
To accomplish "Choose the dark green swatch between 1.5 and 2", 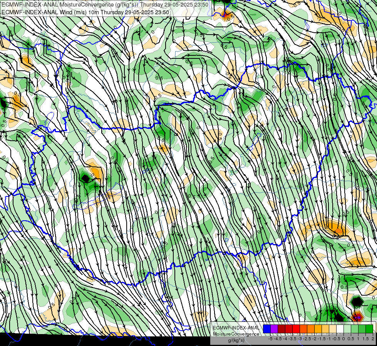I will (369, 329).
